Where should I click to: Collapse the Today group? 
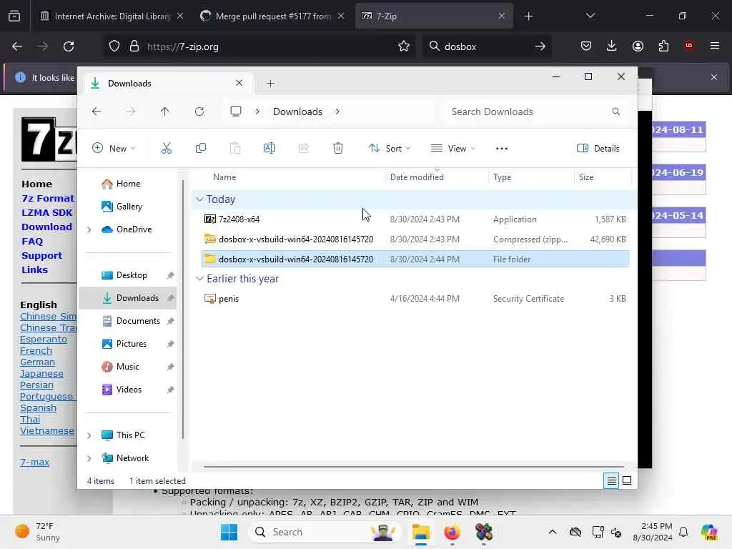pos(200,199)
